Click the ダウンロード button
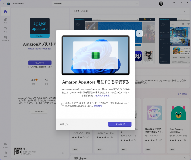 tap(120, 124)
